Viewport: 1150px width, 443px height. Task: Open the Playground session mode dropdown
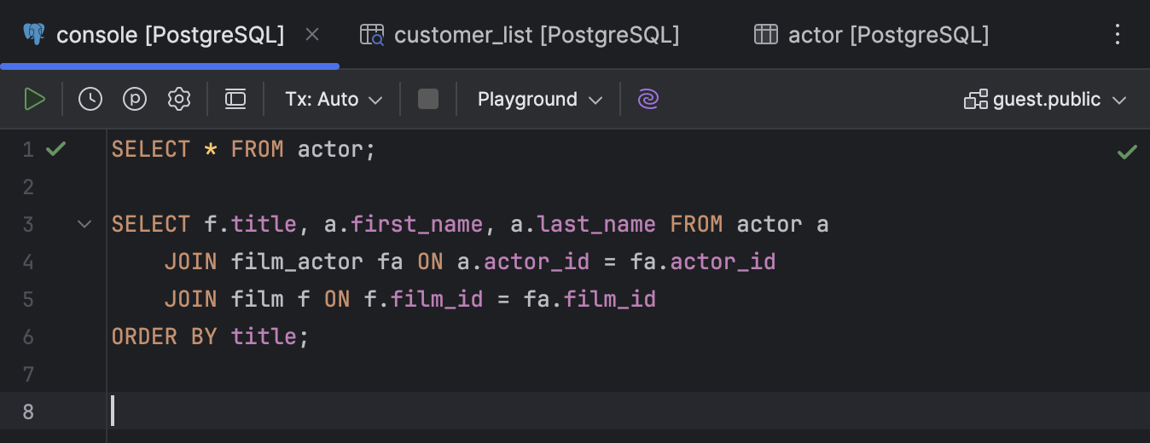(x=539, y=100)
